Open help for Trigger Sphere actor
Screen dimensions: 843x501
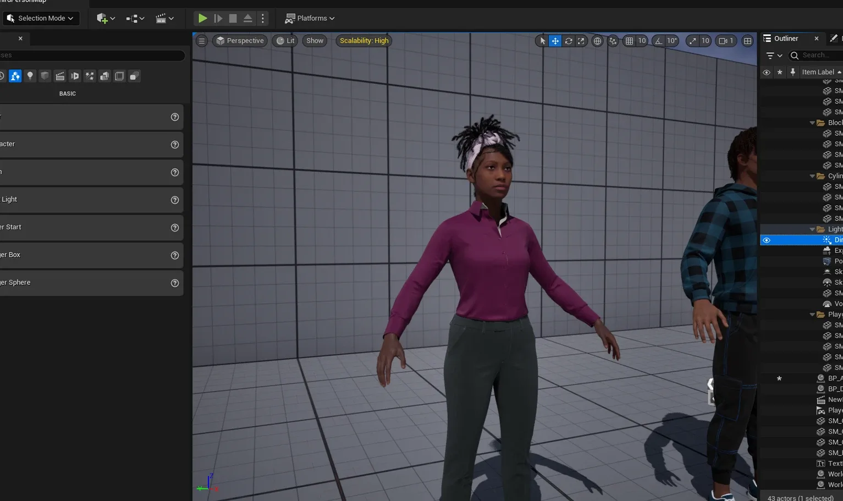[175, 283]
